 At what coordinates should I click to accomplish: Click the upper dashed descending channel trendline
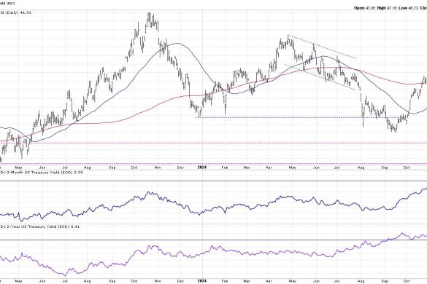[322, 47]
